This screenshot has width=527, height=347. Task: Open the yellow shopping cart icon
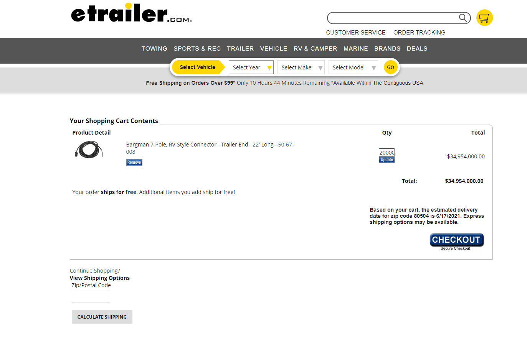[x=484, y=18]
